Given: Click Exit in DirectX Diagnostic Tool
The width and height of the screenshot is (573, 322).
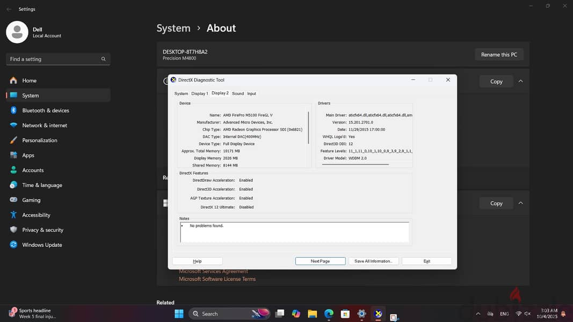Looking at the screenshot, I should [x=426, y=261].
